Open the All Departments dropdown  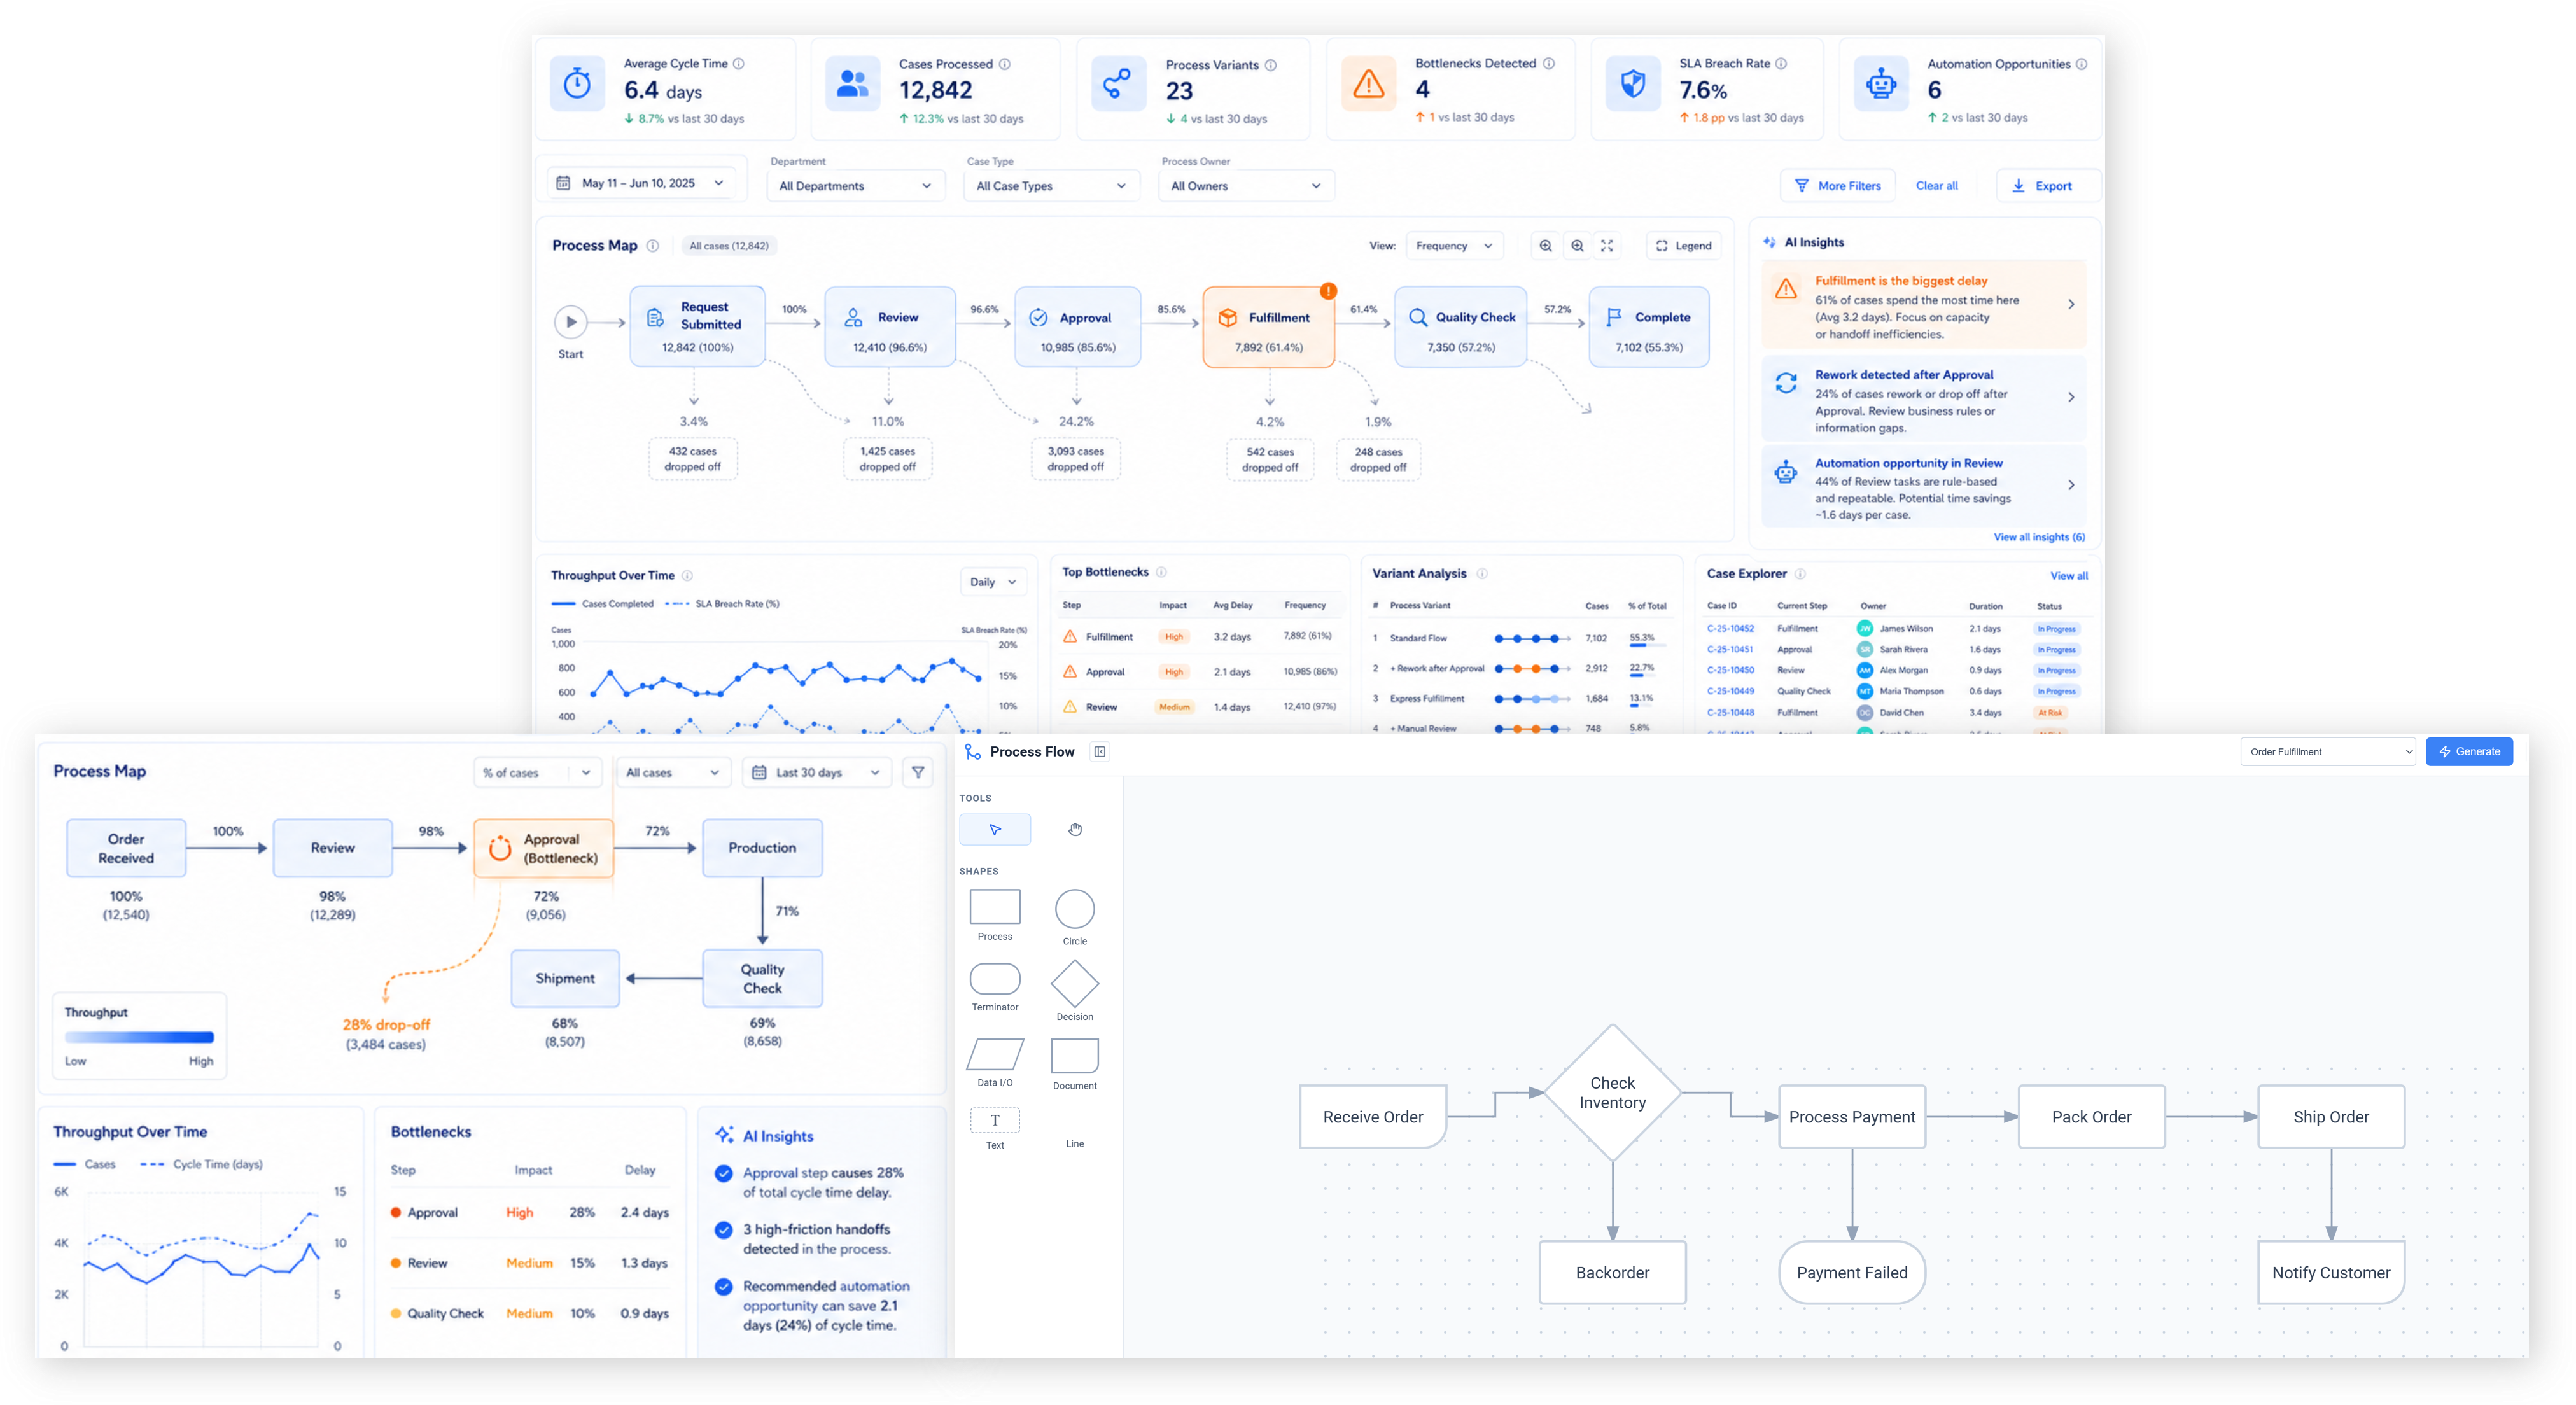pyautogui.click(x=855, y=186)
